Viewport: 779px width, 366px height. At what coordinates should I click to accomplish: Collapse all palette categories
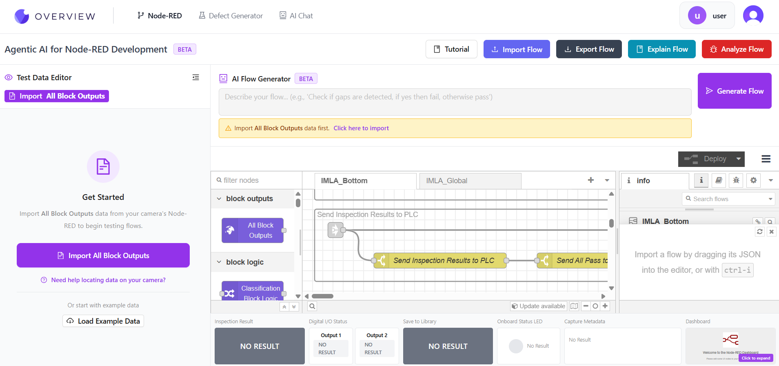point(284,307)
